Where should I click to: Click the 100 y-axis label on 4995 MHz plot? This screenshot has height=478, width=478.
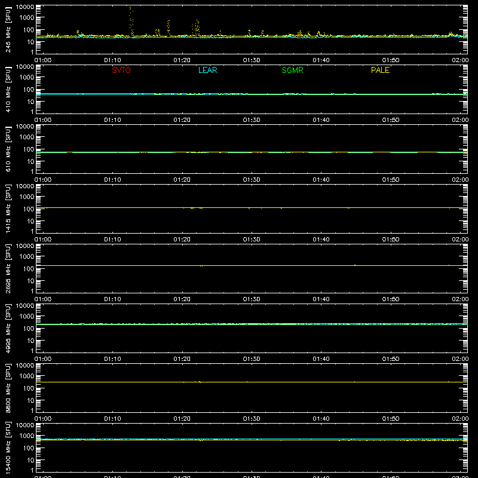tap(29, 329)
